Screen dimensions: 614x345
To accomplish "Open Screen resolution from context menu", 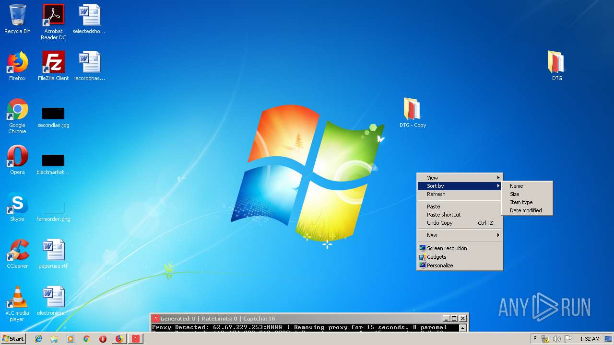I will 460,248.
